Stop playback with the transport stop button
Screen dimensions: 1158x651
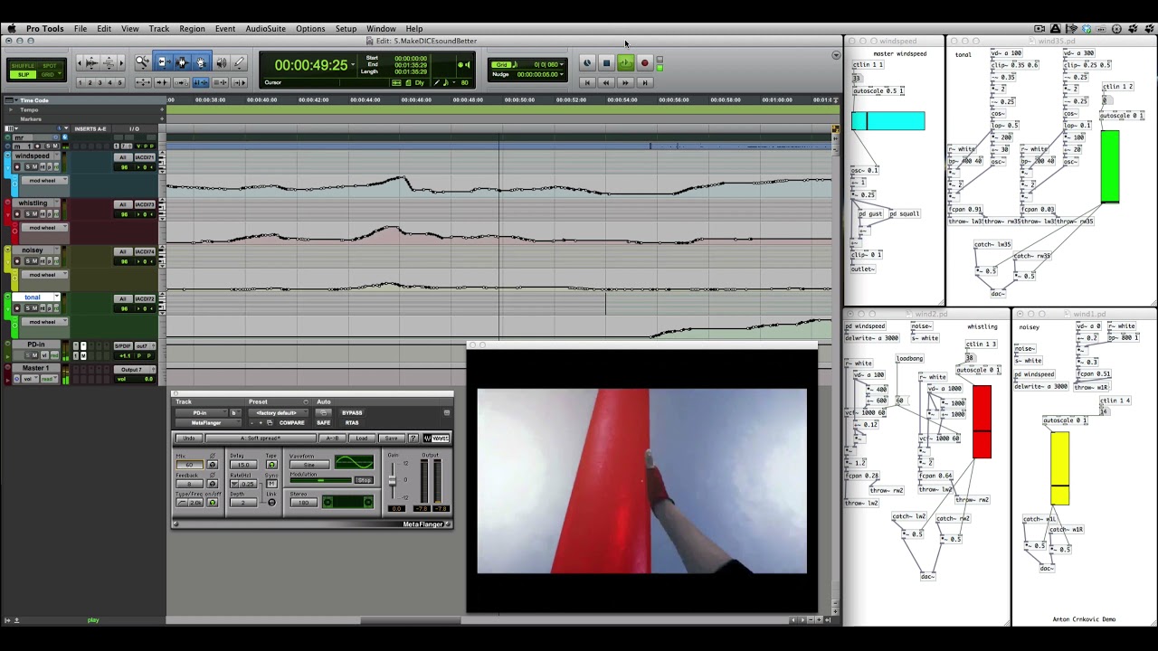click(x=606, y=63)
